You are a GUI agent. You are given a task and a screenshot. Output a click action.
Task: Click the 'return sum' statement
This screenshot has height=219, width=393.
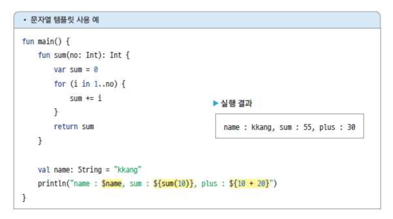(x=74, y=126)
